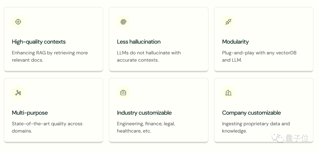Select the Less hallucination heading
Image resolution: width=319 pixels, height=152 pixels.
coord(139,42)
